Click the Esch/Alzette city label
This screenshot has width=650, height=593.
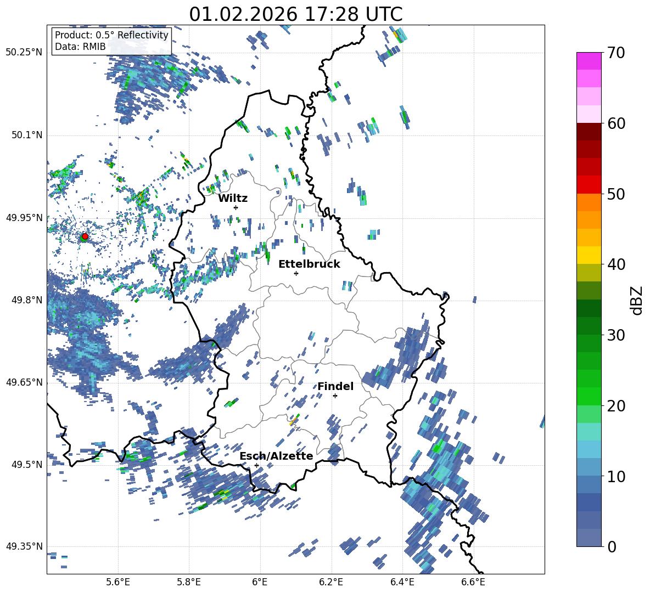[276, 456]
